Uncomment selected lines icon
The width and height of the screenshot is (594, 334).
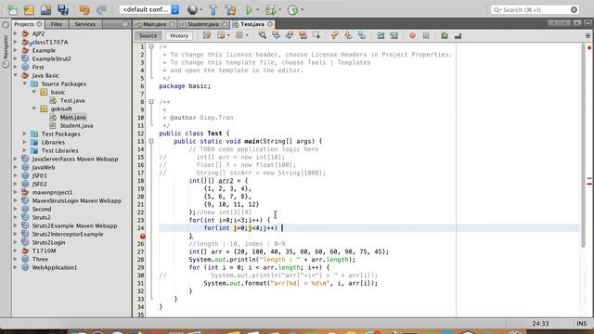pos(458,35)
